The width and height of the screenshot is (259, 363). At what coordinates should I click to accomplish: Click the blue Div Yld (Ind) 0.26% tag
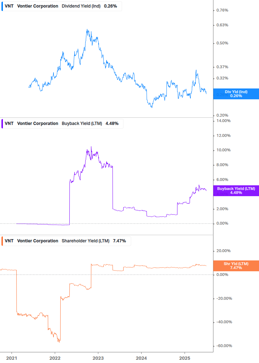click(236, 94)
